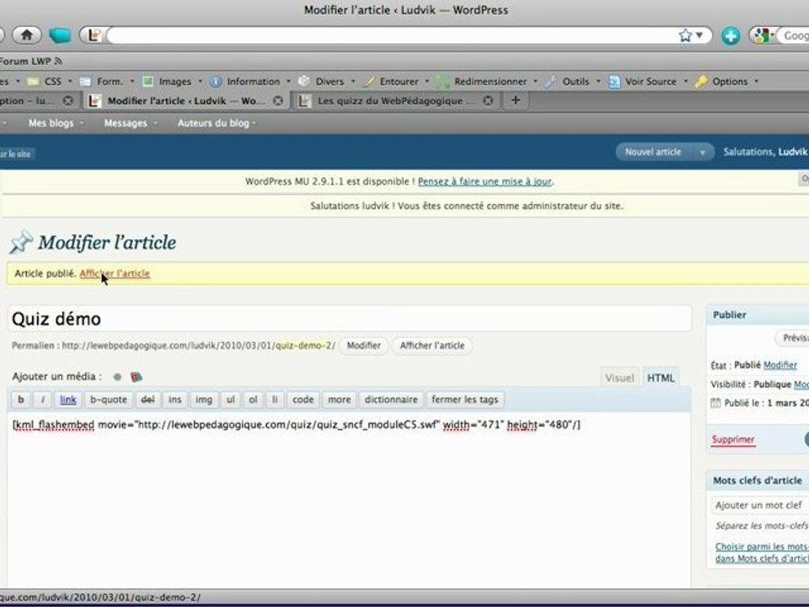Open a new browser tab with plus

click(x=516, y=100)
